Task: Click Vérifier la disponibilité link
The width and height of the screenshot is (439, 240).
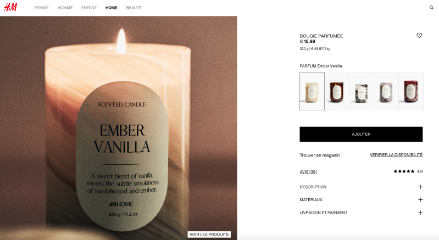Action: pyautogui.click(x=396, y=155)
